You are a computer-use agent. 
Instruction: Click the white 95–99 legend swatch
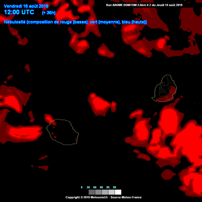[x=118, y=192]
